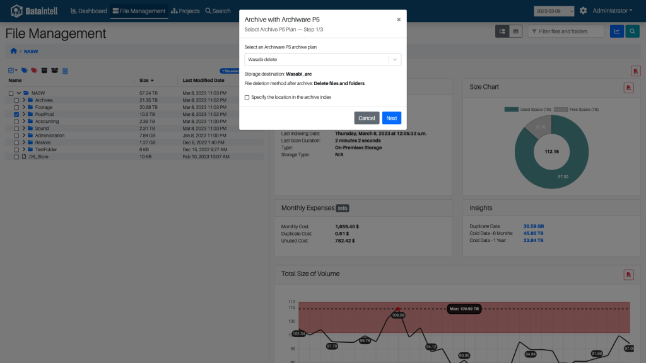Screen dimensions: 646x363
Task: Click the 109.59 peak point on chart
Action: pos(398,309)
